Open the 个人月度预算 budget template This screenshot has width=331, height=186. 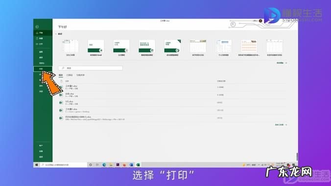223,47
